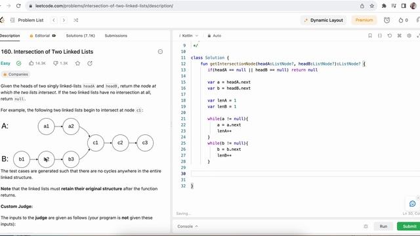Screen dimensions: 420x236
Task: Click the empty line 30 in the code editor
Action: 305,174
